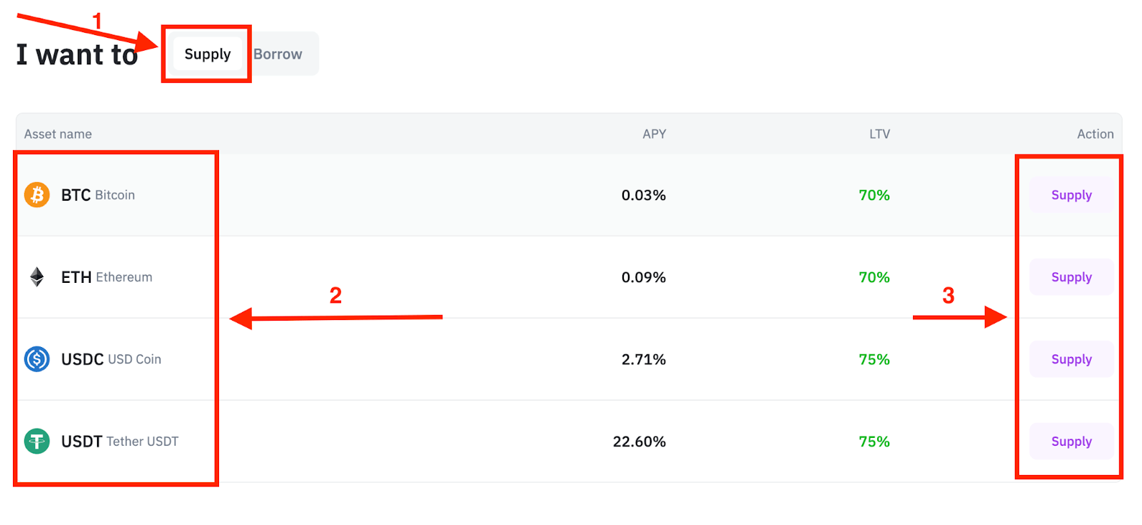This screenshot has height=525, width=1142.
Task: Select the ETH Ethereum asset name
Action: tap(106, 277)
